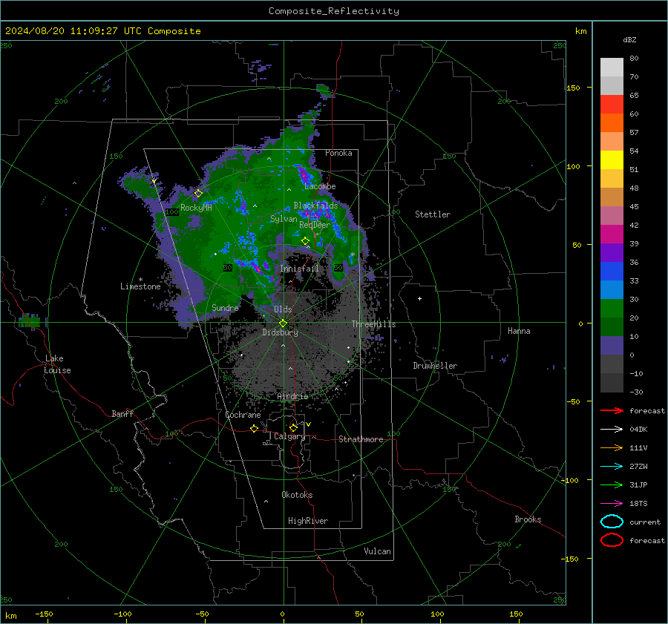The width and height of the screenshot is (668, 624).
Task: Click the magenta swatch on dBZ scale
Action: (612, 234)
